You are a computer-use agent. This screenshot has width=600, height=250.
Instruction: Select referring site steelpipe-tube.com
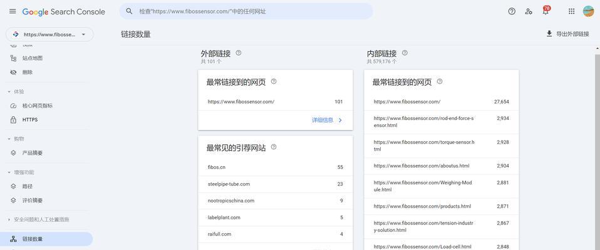(276, 184)
